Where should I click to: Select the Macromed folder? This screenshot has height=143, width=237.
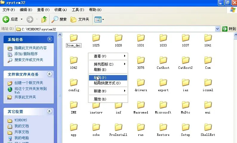141,108
